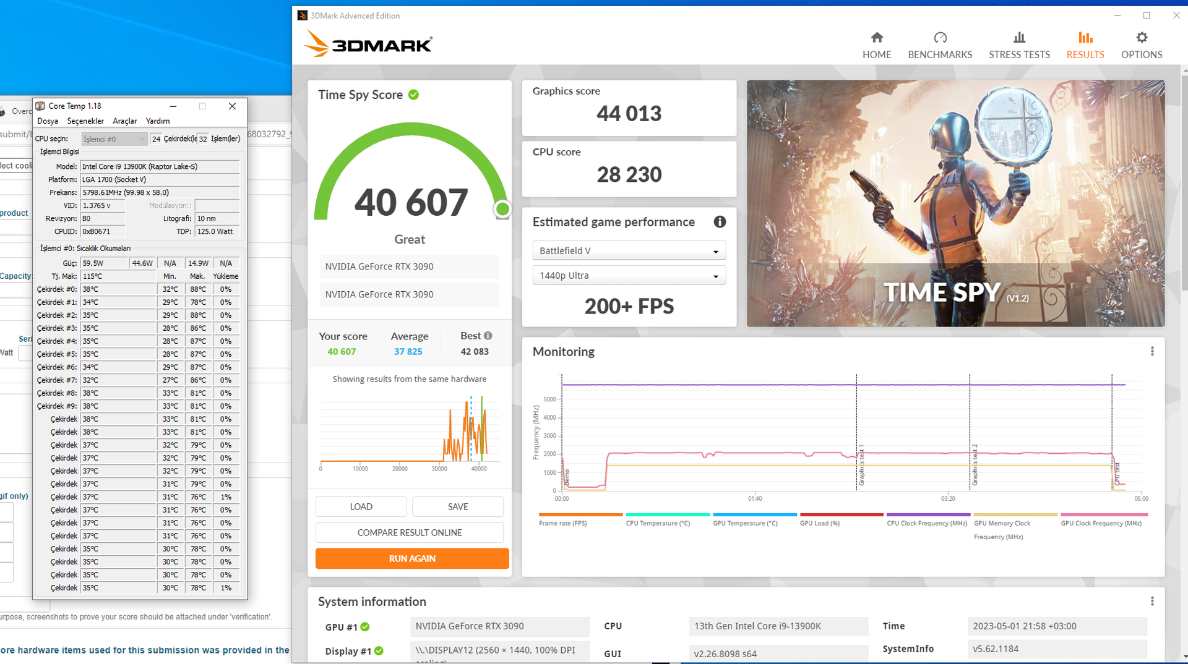Click the SAVE button

[458, 506]
